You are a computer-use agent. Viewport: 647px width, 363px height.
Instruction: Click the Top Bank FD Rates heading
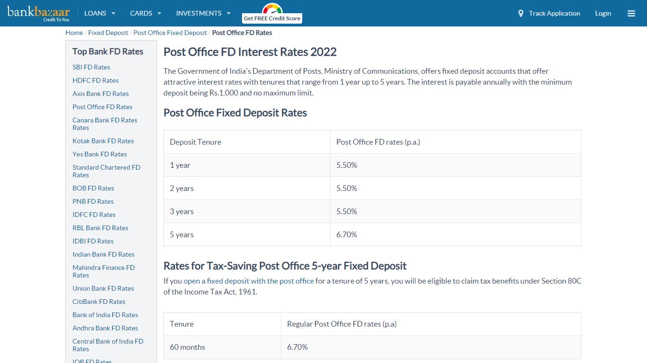(x=108, y=52)
